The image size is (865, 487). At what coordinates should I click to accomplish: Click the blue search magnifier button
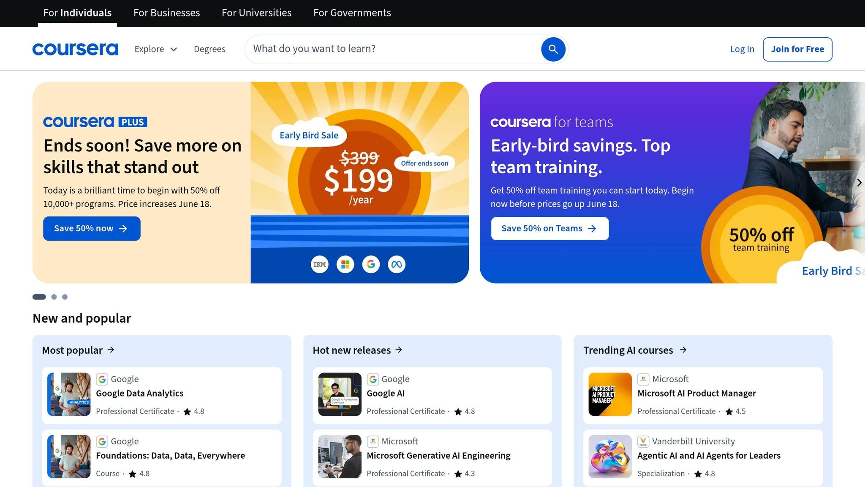click(553, 49)
